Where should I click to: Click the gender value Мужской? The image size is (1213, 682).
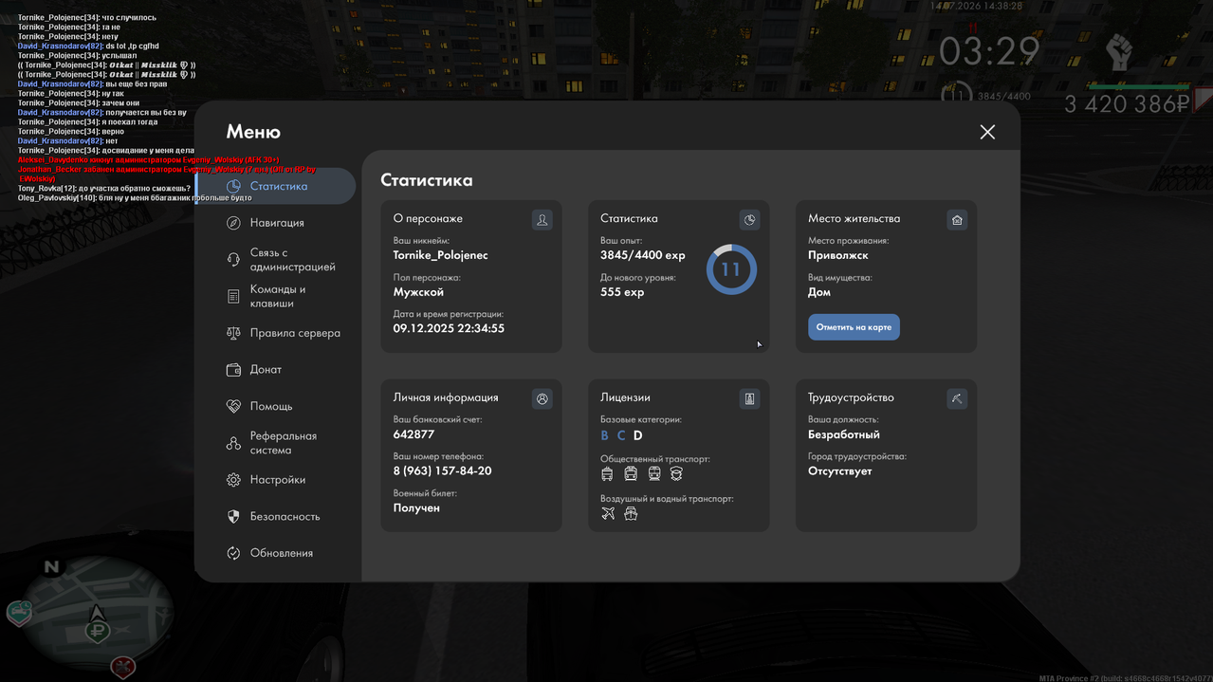(418, 292)
